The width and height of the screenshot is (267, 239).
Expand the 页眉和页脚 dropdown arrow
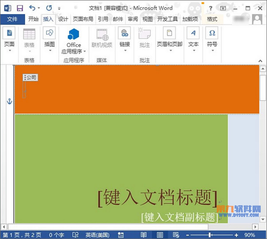tap(171, 50)
